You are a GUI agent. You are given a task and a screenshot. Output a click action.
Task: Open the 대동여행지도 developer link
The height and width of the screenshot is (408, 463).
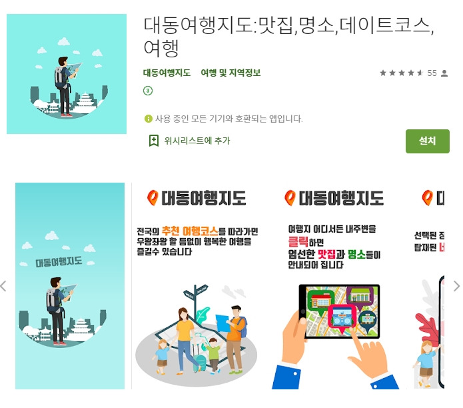point(167,73)
